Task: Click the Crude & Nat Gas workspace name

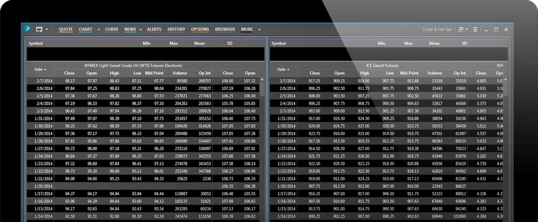Action: click(x=437, y=30)
